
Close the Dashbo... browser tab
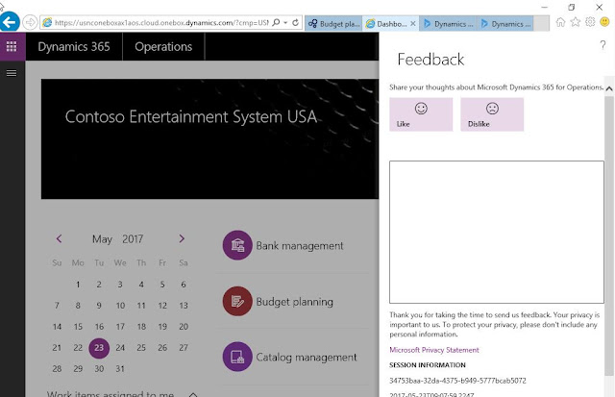[413, 23]
